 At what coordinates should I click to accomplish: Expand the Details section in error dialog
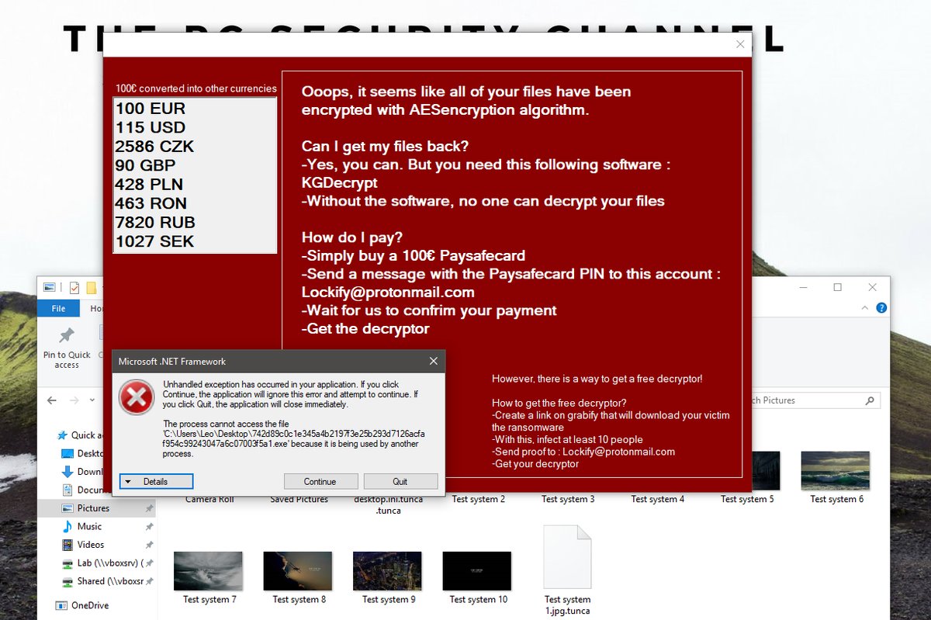coord(156,481)
